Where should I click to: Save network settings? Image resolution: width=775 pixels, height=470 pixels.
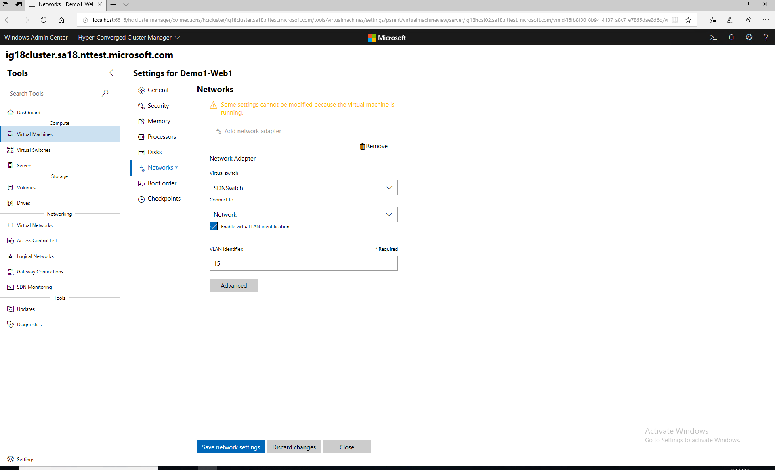tap(231, 447)
